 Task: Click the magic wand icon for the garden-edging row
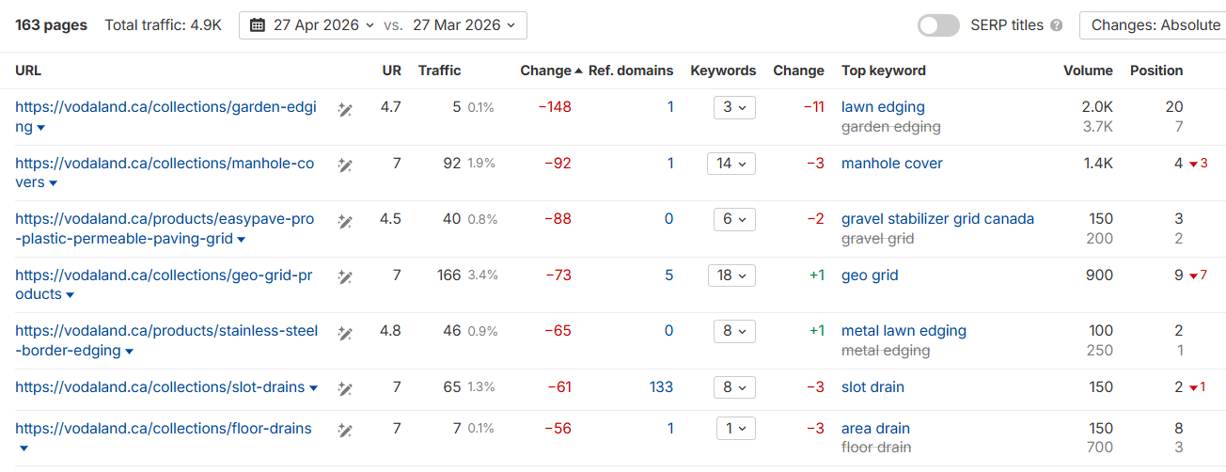(x=345, y=110)
